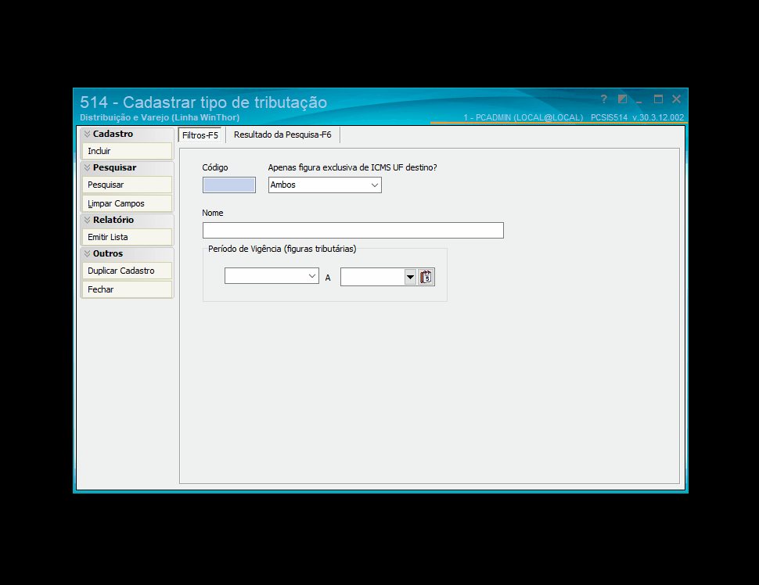Maximize the 514 window
759x585 pixels.
click(658, 99)
